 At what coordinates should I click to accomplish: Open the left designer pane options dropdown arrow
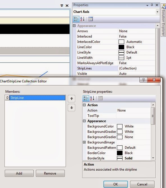click(62, 6)
